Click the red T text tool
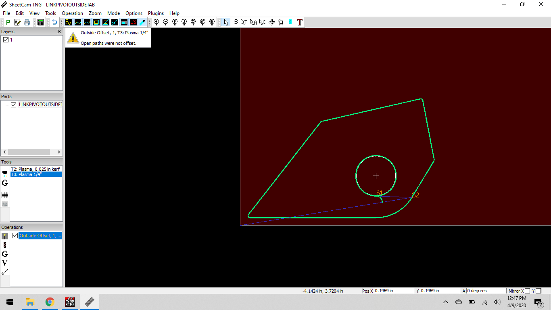Viewport: 551px width, 310px height. pos(299,22)
